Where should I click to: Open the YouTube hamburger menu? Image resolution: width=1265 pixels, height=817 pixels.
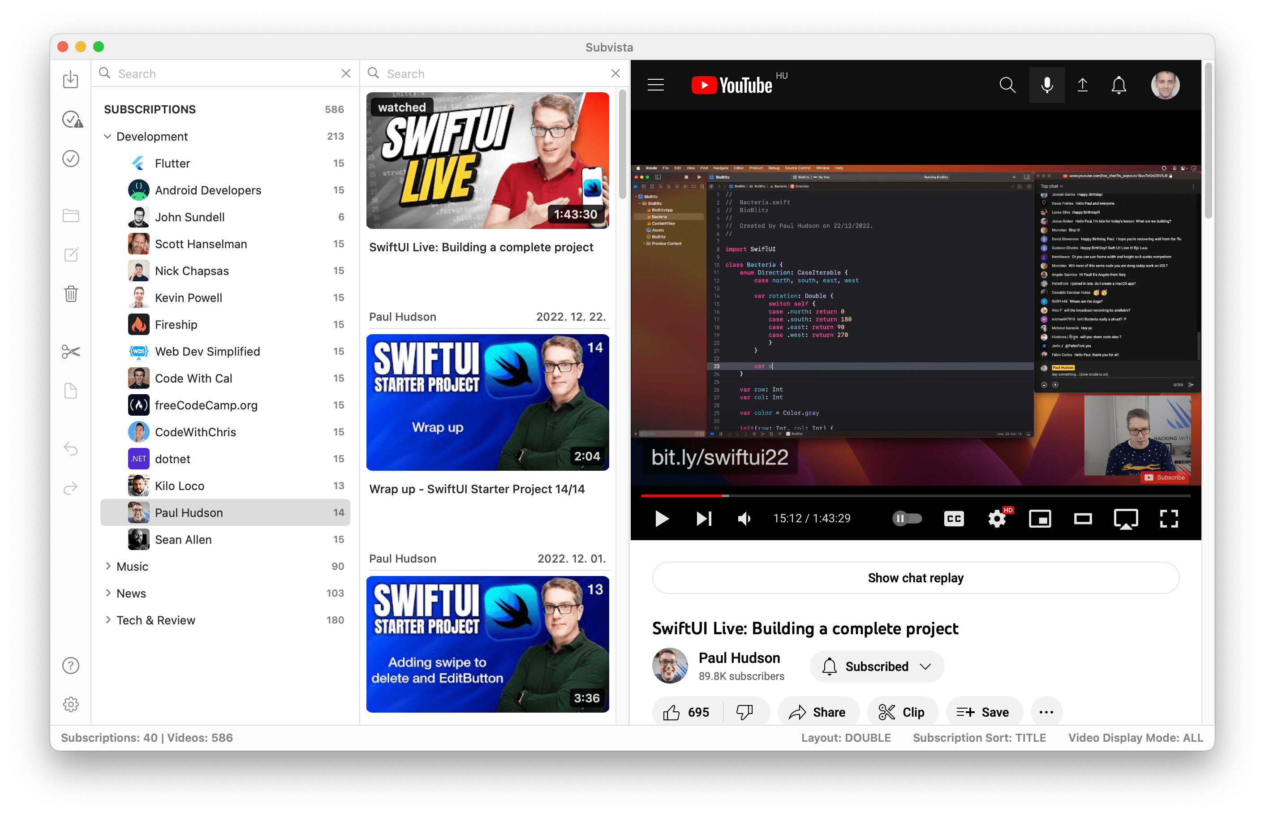coord(656,85)
